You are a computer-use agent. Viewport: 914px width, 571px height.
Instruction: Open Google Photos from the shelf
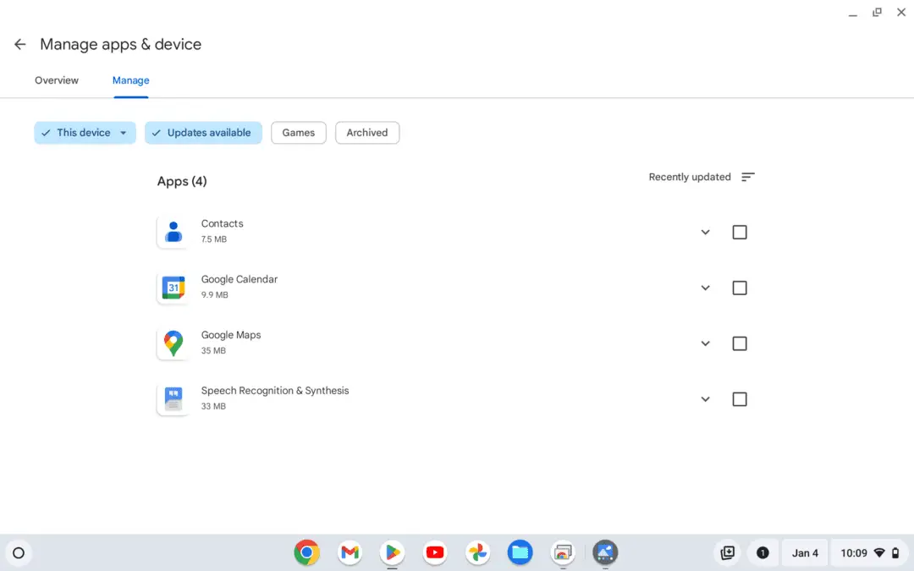[477, 552]
